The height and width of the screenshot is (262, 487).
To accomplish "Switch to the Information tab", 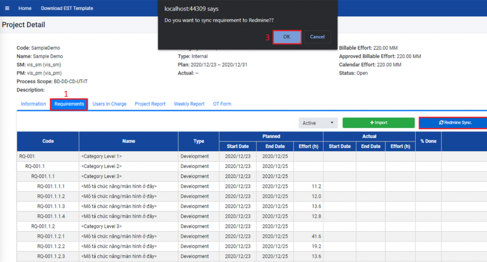I will click(34, 104).
